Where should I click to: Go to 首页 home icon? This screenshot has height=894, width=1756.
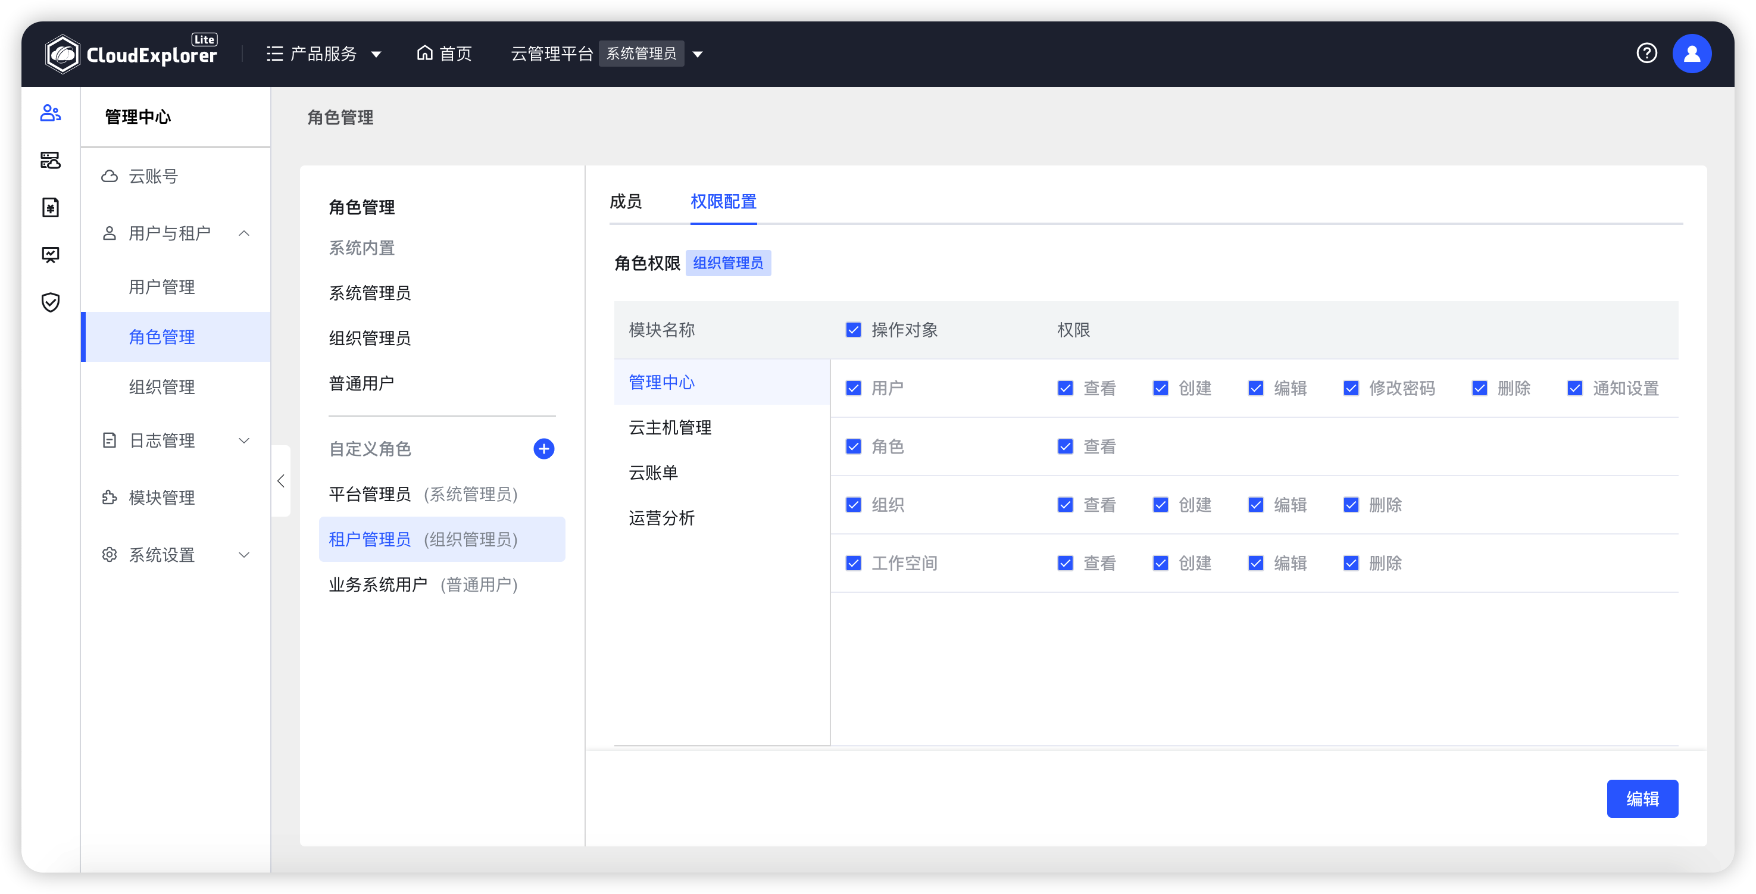tap(424, 53)
